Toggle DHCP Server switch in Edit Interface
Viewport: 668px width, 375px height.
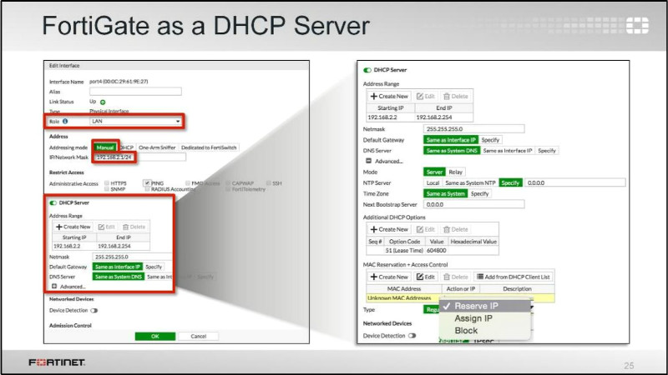(53, 202)
